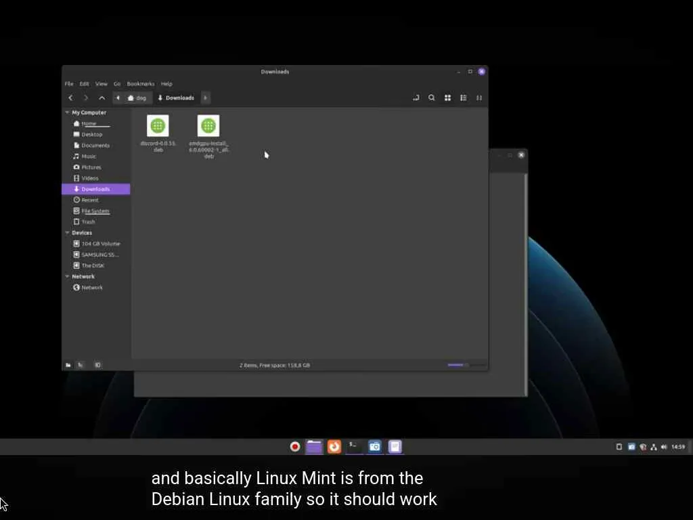Click the removable drives tray icon
This screenshot has height=520, width=693.
tap(619, 447)
